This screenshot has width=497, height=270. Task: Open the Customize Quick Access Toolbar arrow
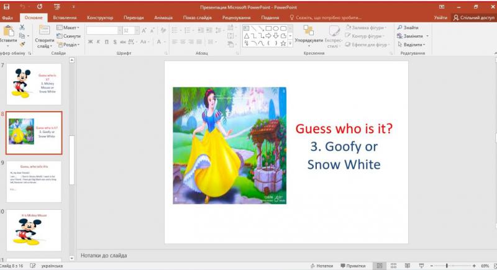tap(73, 7)
